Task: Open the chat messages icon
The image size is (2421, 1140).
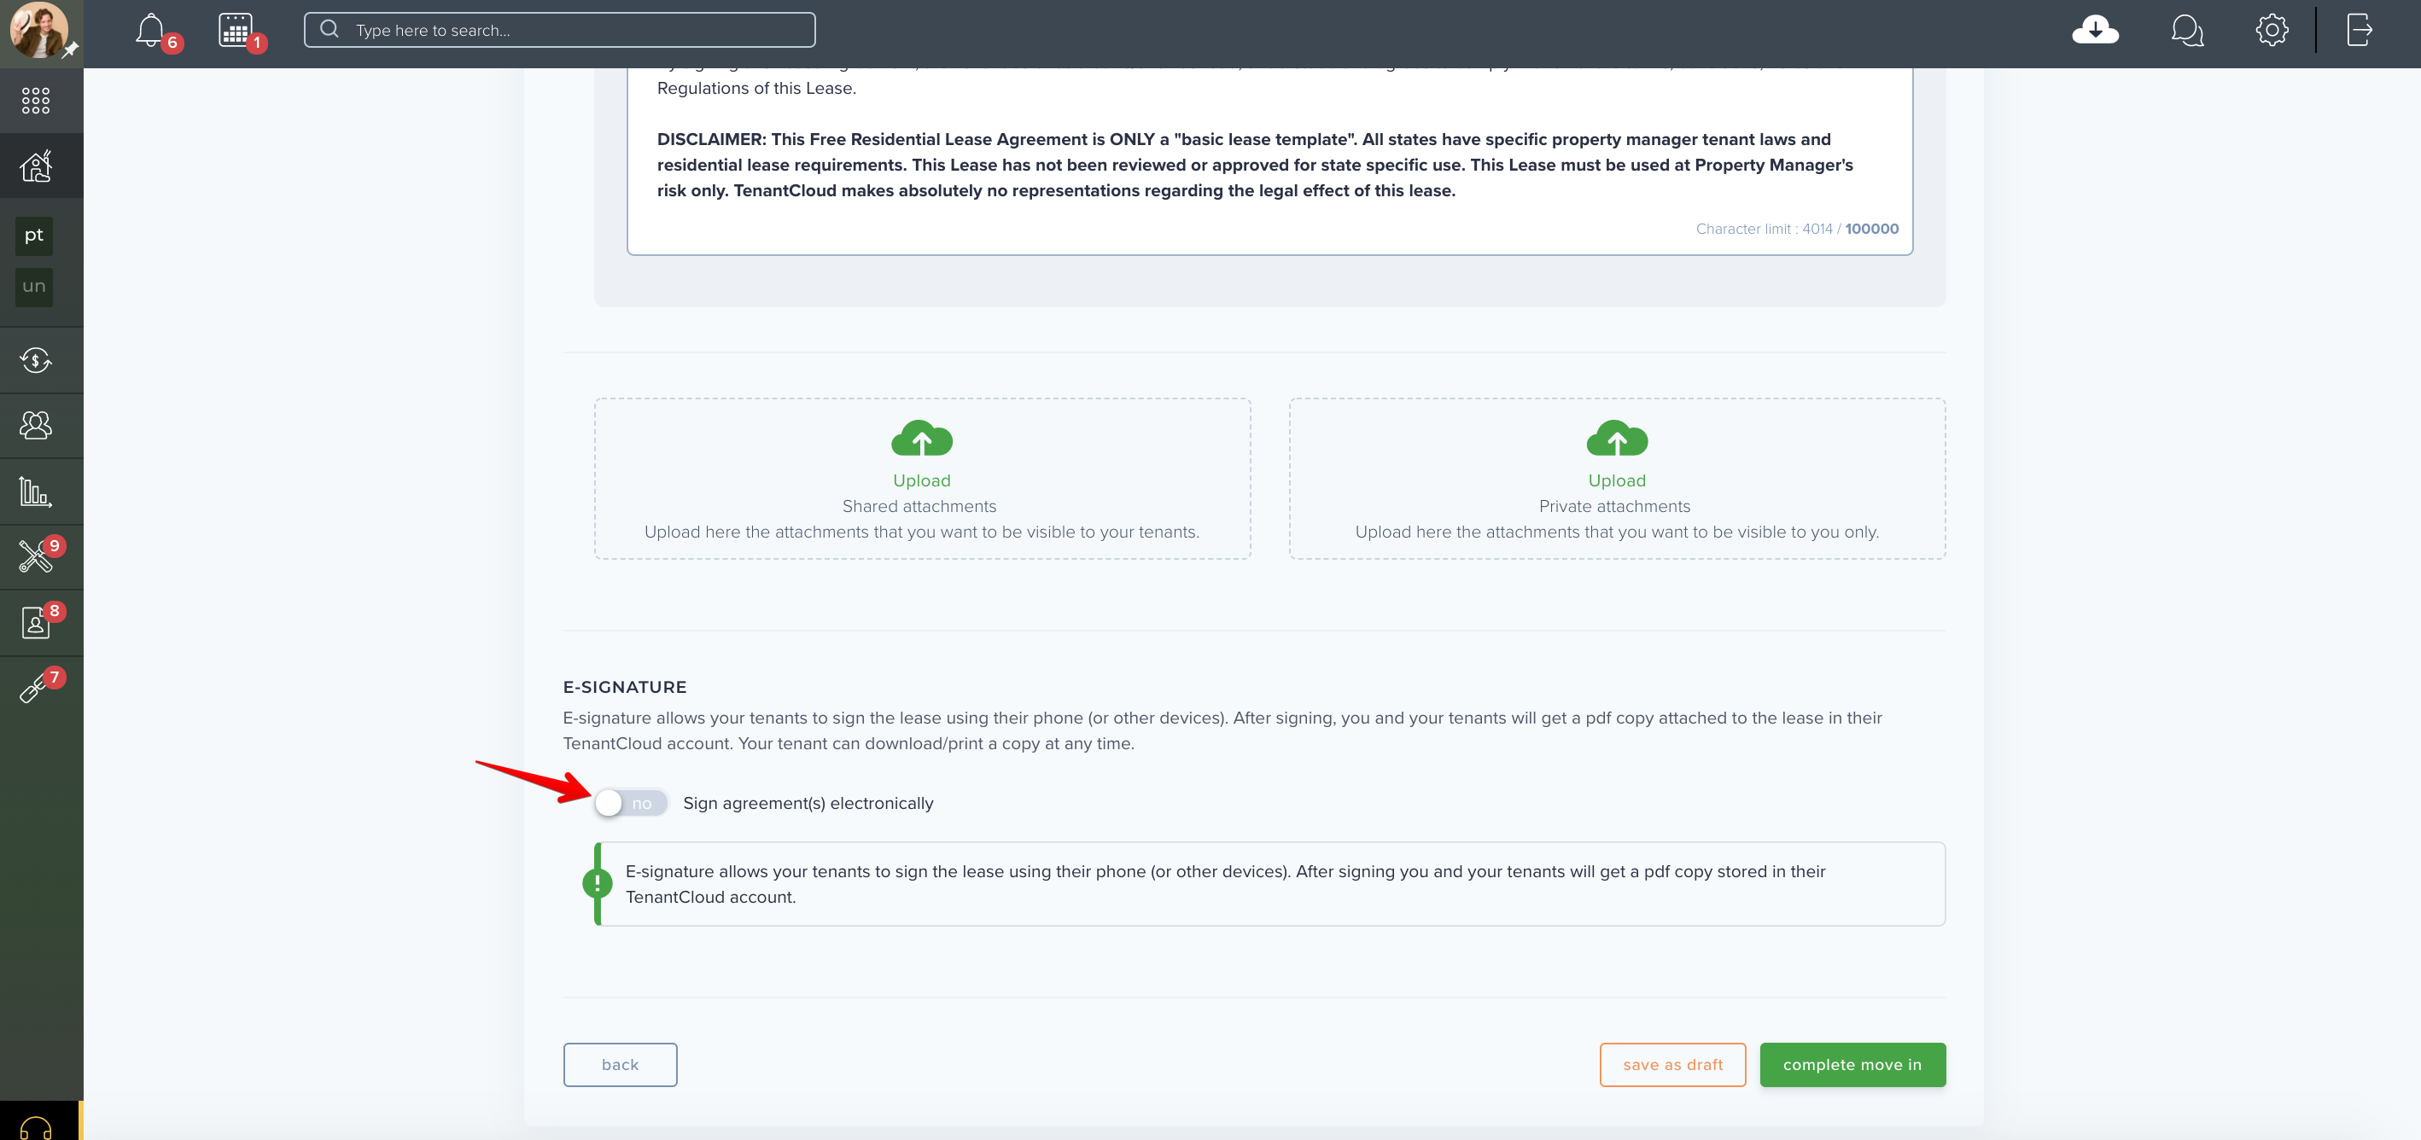Action: [x=2187, y=30]
